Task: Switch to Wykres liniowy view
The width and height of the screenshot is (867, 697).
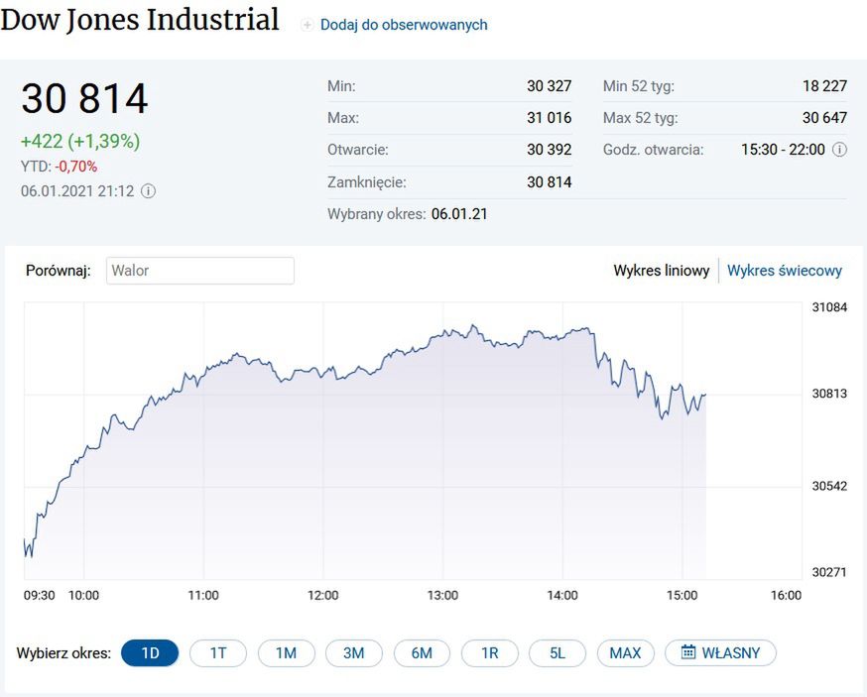Action: coord(661,271)
